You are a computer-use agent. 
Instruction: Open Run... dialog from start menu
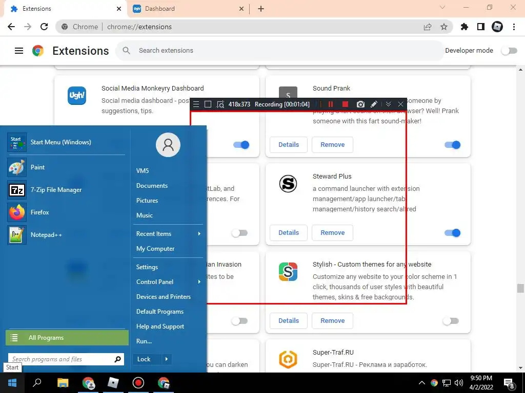[144, 341]
